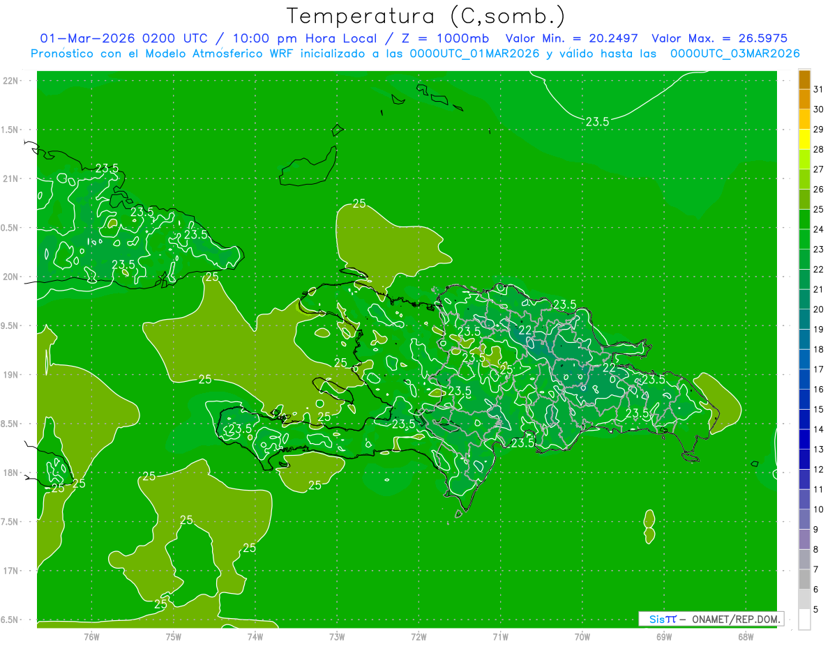837x646 pixels.
Task: Click the '5' color scale label
Action: tap(816, 610)
